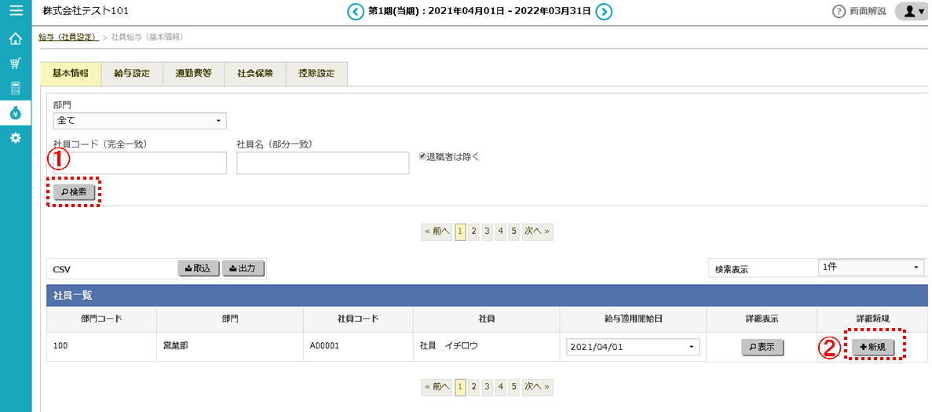The image size is (932, 412).
Task: Open the 検索表示 count dropdown
Action: coord(870,268)
